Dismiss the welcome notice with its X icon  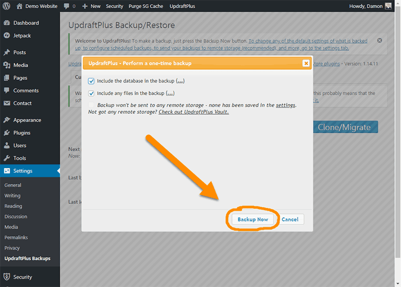coord(379,40)
